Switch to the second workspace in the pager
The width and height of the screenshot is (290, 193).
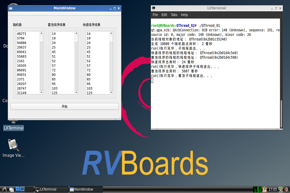(x=22, y=189)
